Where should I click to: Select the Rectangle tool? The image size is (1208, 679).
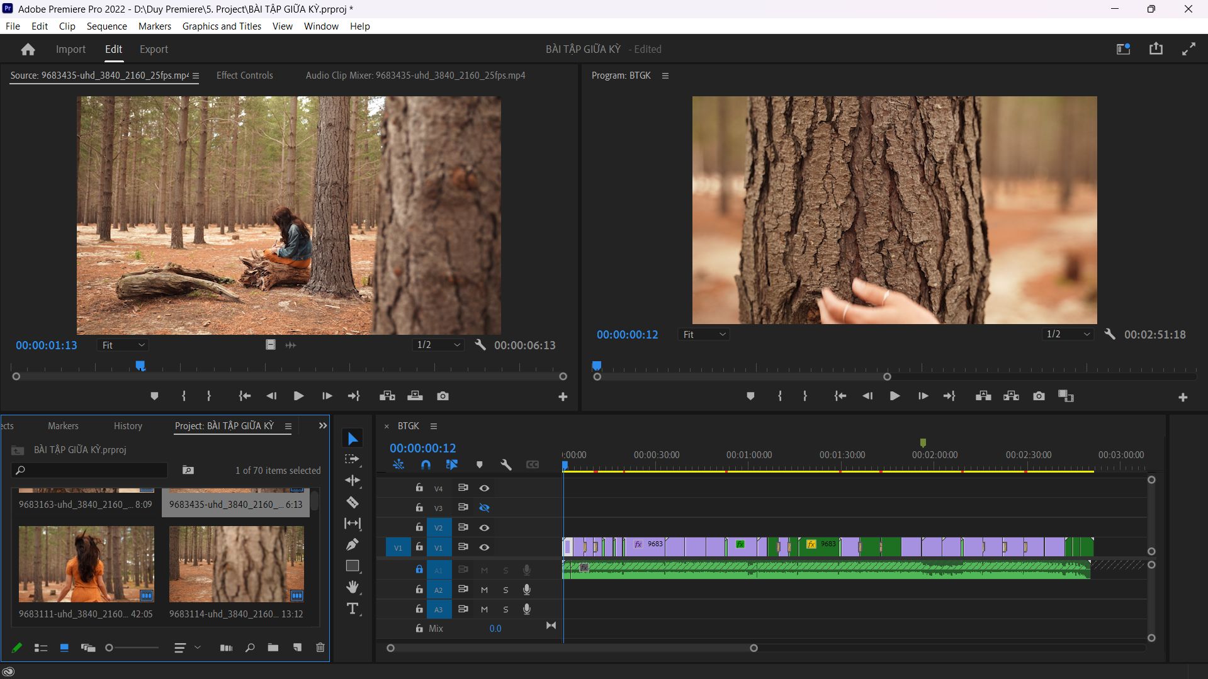[x=353, y=566]
